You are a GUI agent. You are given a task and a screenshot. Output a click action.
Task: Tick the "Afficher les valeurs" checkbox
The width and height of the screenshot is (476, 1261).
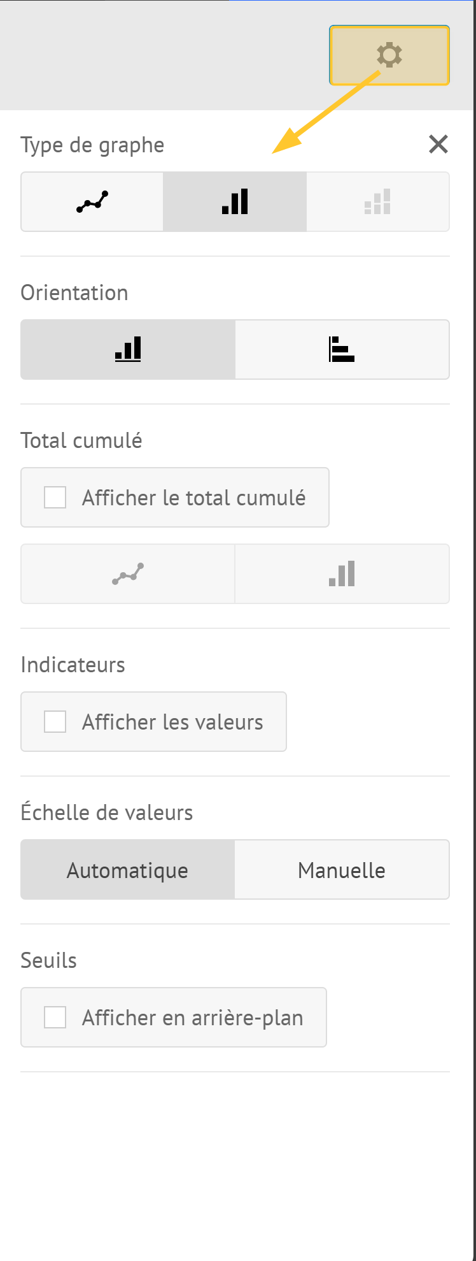[55, 722]
